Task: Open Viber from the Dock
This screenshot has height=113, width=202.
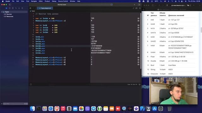Action: [87, 109]
